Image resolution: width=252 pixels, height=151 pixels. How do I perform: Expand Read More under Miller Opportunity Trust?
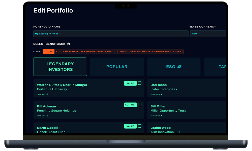coord(156,116)
